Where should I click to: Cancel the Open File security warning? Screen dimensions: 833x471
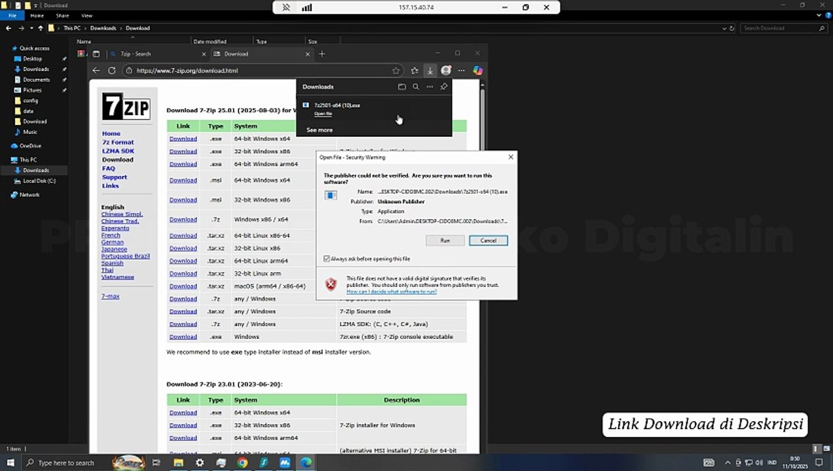pyautogui.click(x=488, y=240)
